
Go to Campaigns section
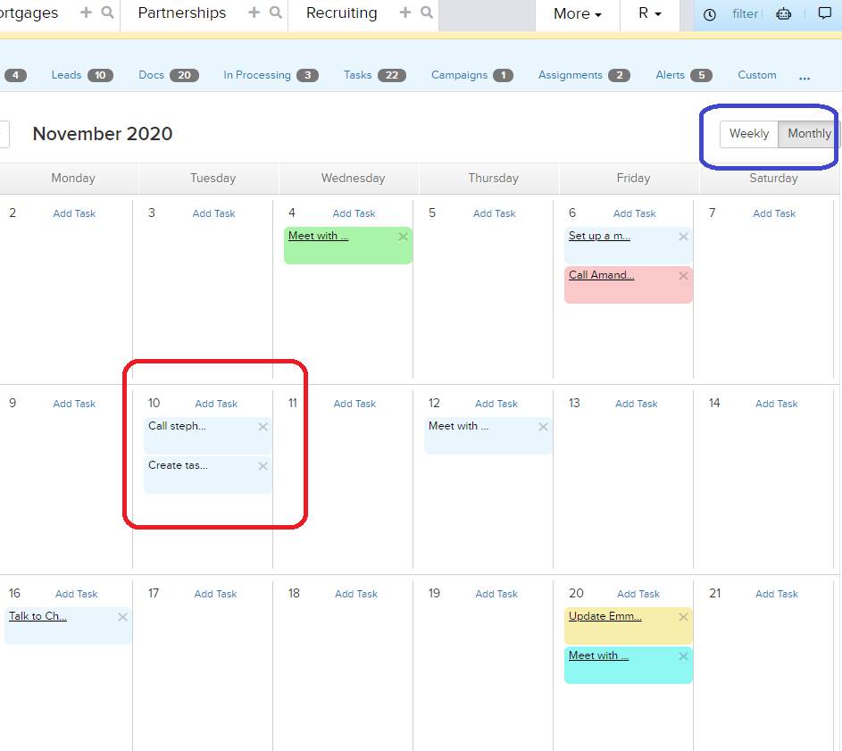pyautogui.click(x=472, y=75)
